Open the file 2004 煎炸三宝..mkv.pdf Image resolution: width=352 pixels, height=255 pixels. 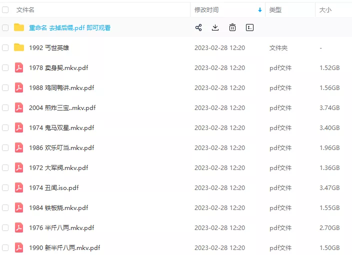[62, 107]
